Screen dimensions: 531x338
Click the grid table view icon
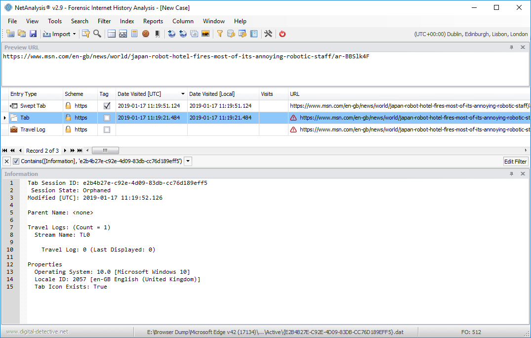click(x=112, y=34)
